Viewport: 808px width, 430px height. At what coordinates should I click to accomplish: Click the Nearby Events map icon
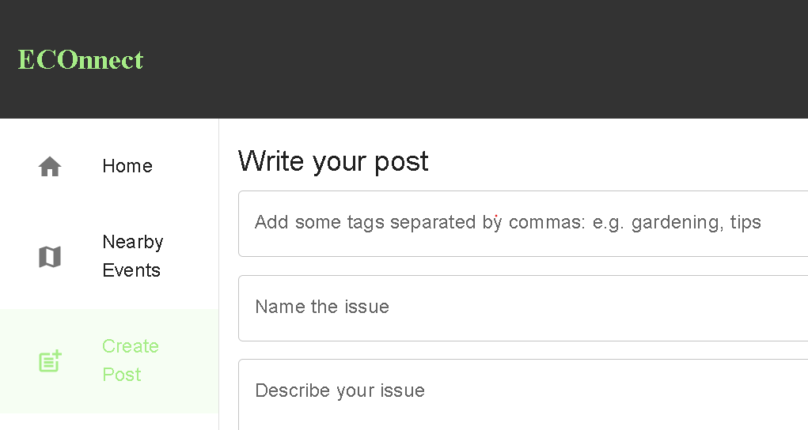[50, 256]
